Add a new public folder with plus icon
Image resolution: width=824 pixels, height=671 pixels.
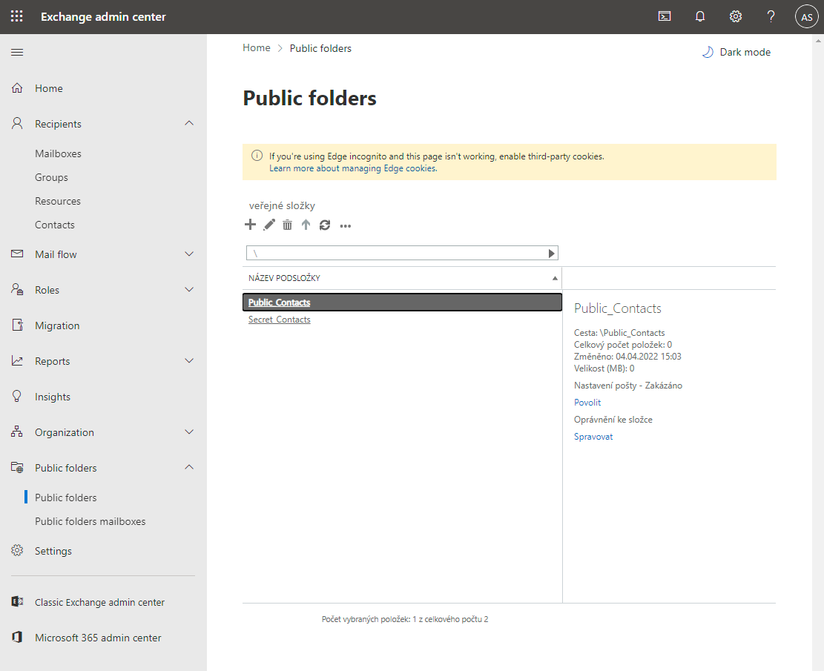pos(250,225)
